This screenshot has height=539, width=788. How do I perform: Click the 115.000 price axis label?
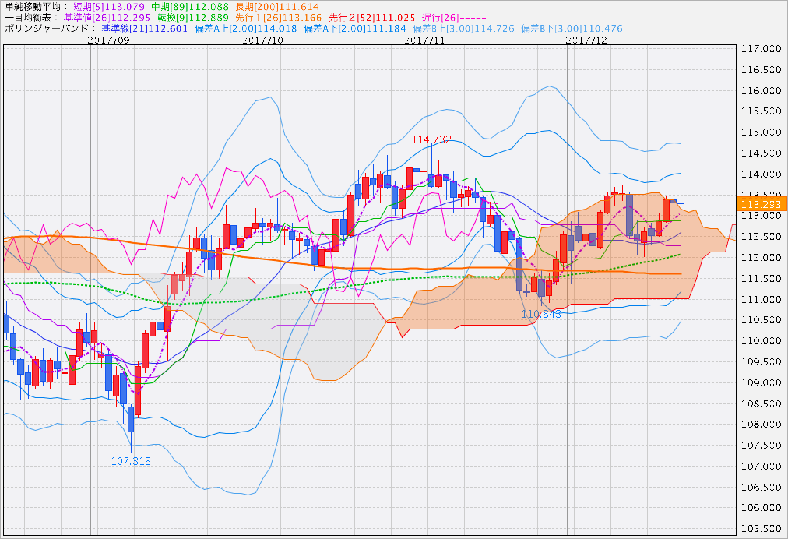(761, 132)
